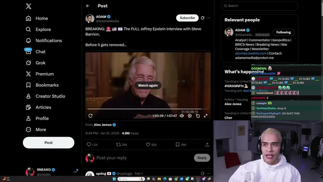This screenshot has height=182, width=323.
Task: Click the reply bubble icon with 1.2K
Action: coord(89,145)
